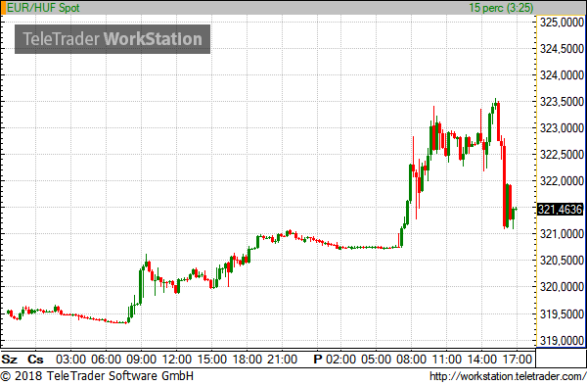Click the 2018 TeleTrader Software GmbH copyright text

pyautogui.click(x=97, y=375)
